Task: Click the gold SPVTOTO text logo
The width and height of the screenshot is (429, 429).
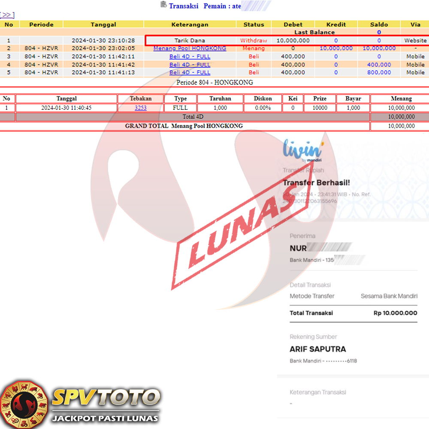Action: point(106,398)
